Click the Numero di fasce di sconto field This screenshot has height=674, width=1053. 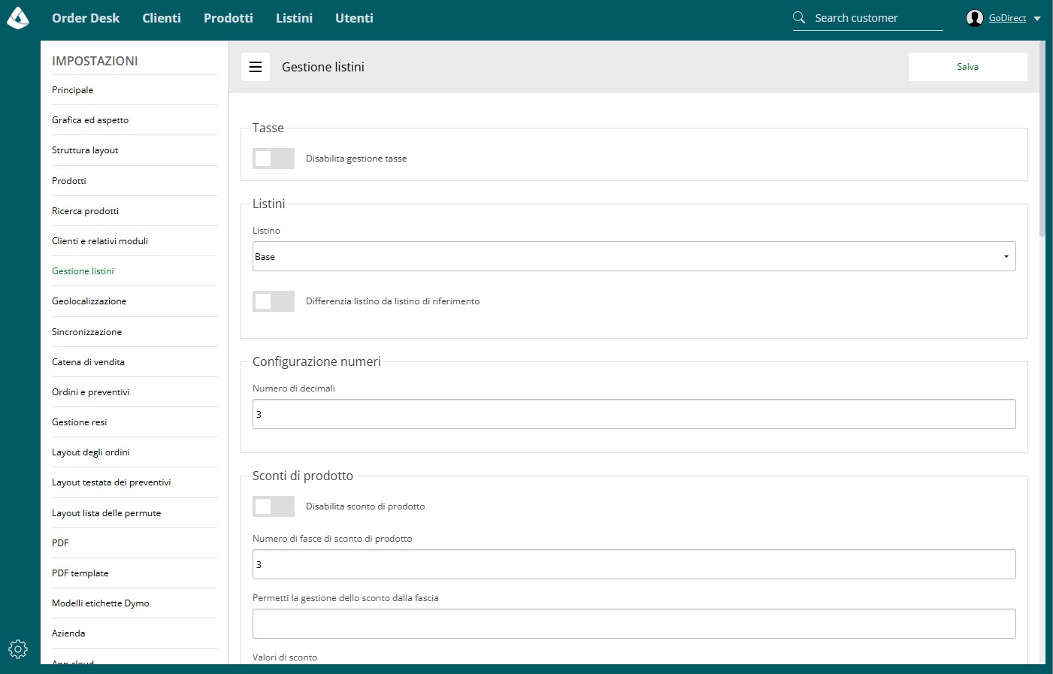coord(634,564)
